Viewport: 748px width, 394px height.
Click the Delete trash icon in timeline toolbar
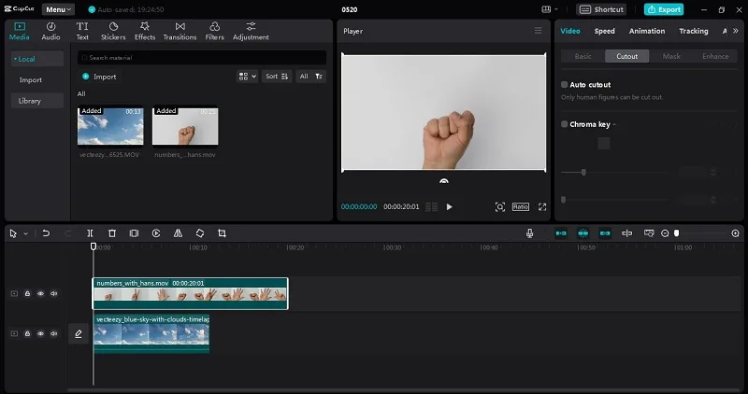tap(112, 233)
